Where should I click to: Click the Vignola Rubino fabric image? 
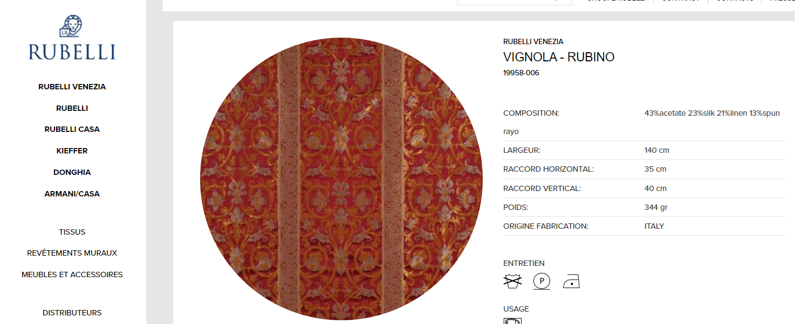(x=341, y=179)
